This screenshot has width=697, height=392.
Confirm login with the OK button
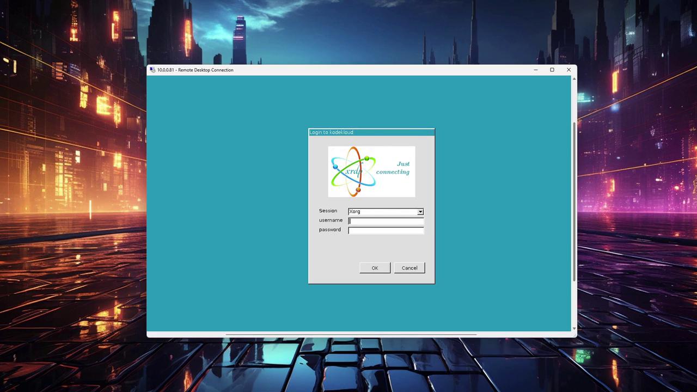(375, 268)
